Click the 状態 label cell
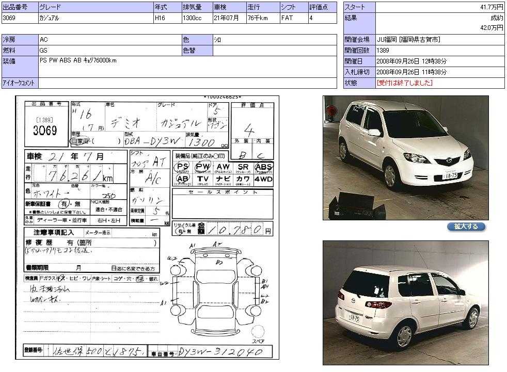507x372 pixels. pos(359,83)
